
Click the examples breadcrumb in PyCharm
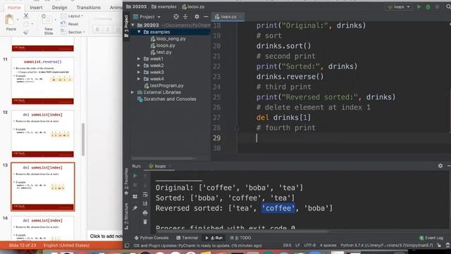coord(164,6)
